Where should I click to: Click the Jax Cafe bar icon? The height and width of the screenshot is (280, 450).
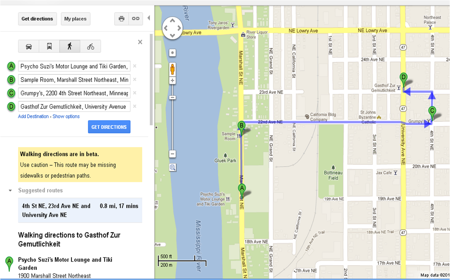pos(395,172)
